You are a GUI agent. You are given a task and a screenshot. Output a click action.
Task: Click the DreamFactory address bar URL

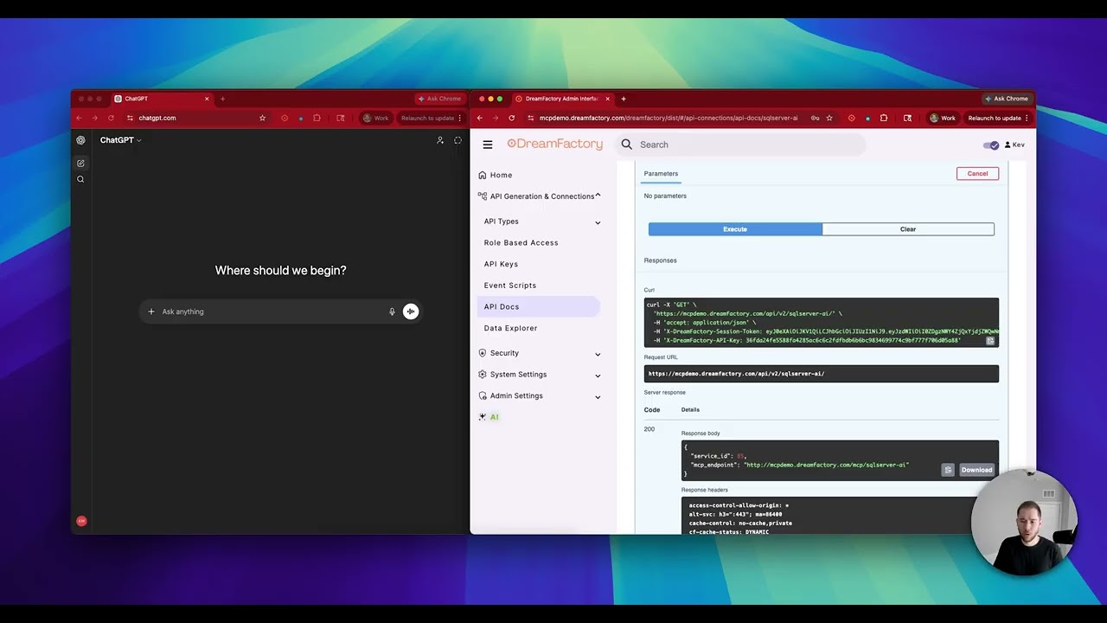[x=669, y=118]
